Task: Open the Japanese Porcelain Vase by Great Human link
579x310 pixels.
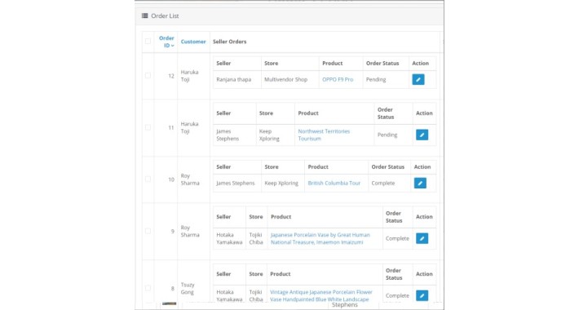Action: 320,238
